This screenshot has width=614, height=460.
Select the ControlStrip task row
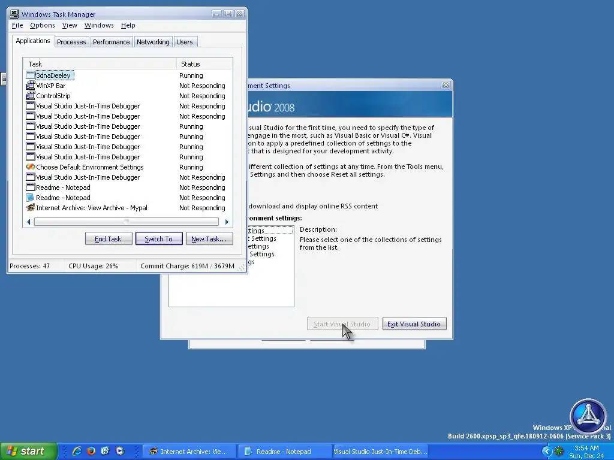(127, 95)
